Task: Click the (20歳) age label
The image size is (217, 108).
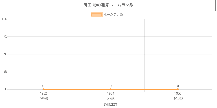Action: (x=44, y=98)
